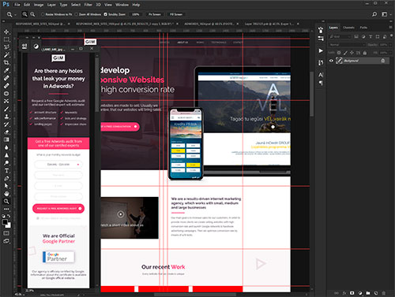Select the Eyedropper tool
The height and width of the screenshot is (297, 395).
click(x=6, y=70)
